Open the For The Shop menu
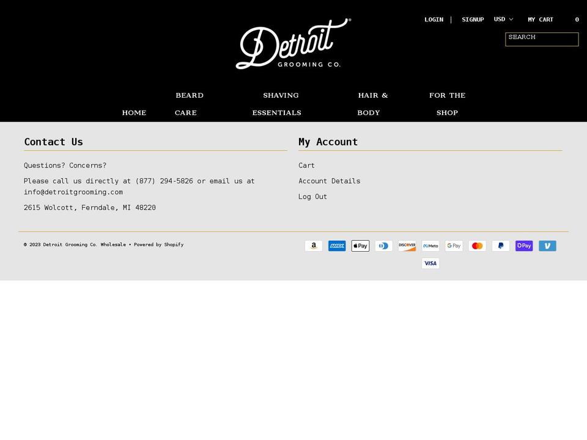Image resolution: width=587 pixels, height=440 pixels. (448, 104)
